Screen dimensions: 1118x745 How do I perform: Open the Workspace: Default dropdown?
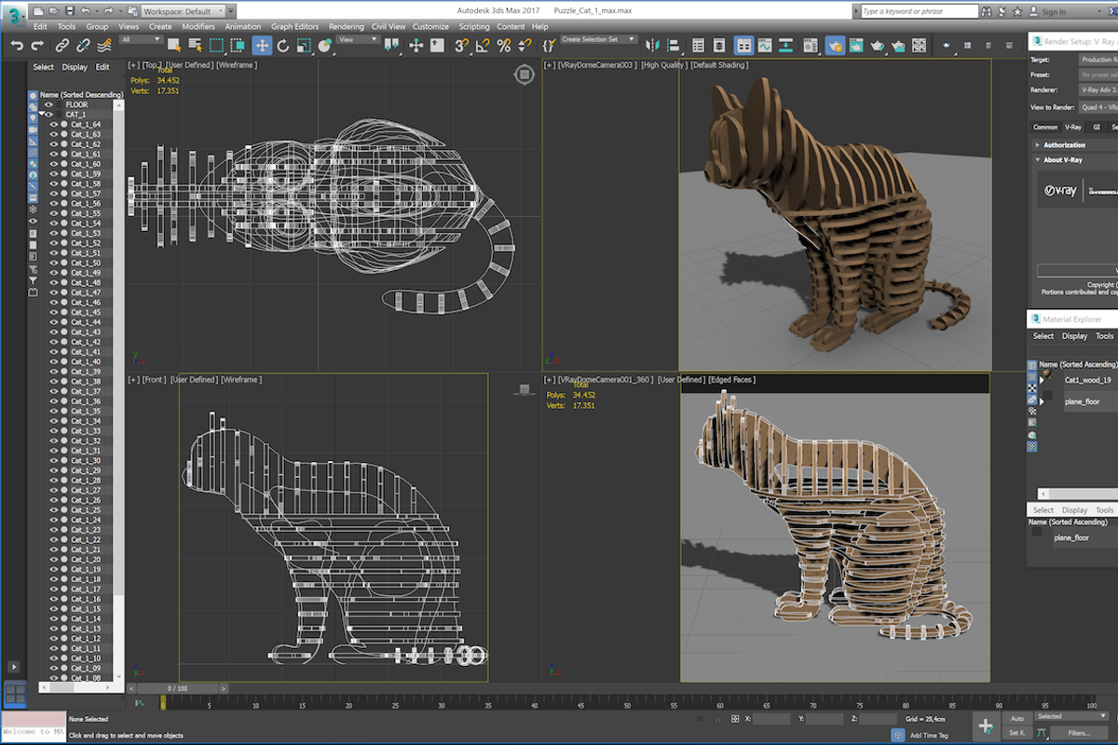(x=184, y=11)
